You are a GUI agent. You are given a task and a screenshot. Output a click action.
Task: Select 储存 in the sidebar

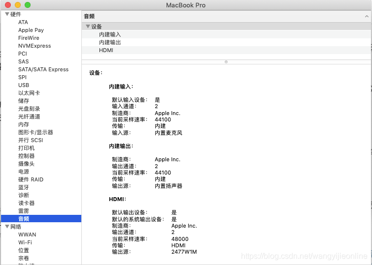24,101
